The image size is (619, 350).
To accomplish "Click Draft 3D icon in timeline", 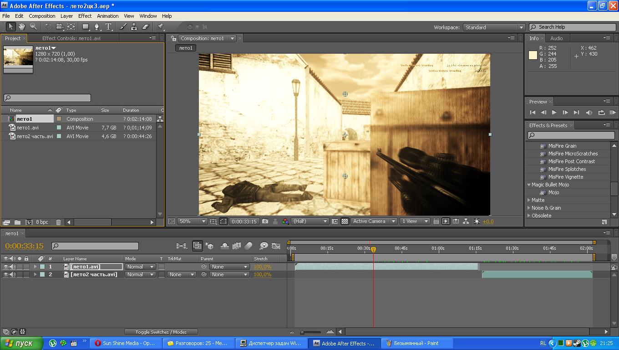I will click(x=209, y=246).
